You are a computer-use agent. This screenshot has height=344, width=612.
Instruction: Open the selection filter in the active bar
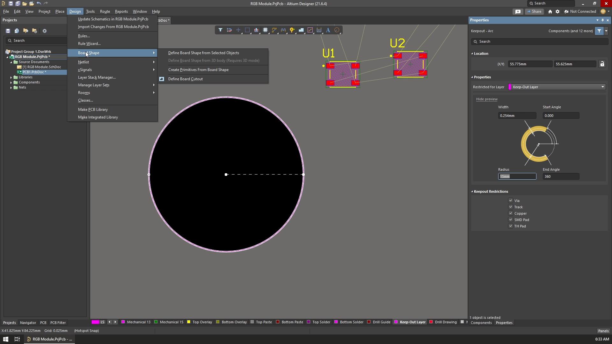tap(220, 30)
